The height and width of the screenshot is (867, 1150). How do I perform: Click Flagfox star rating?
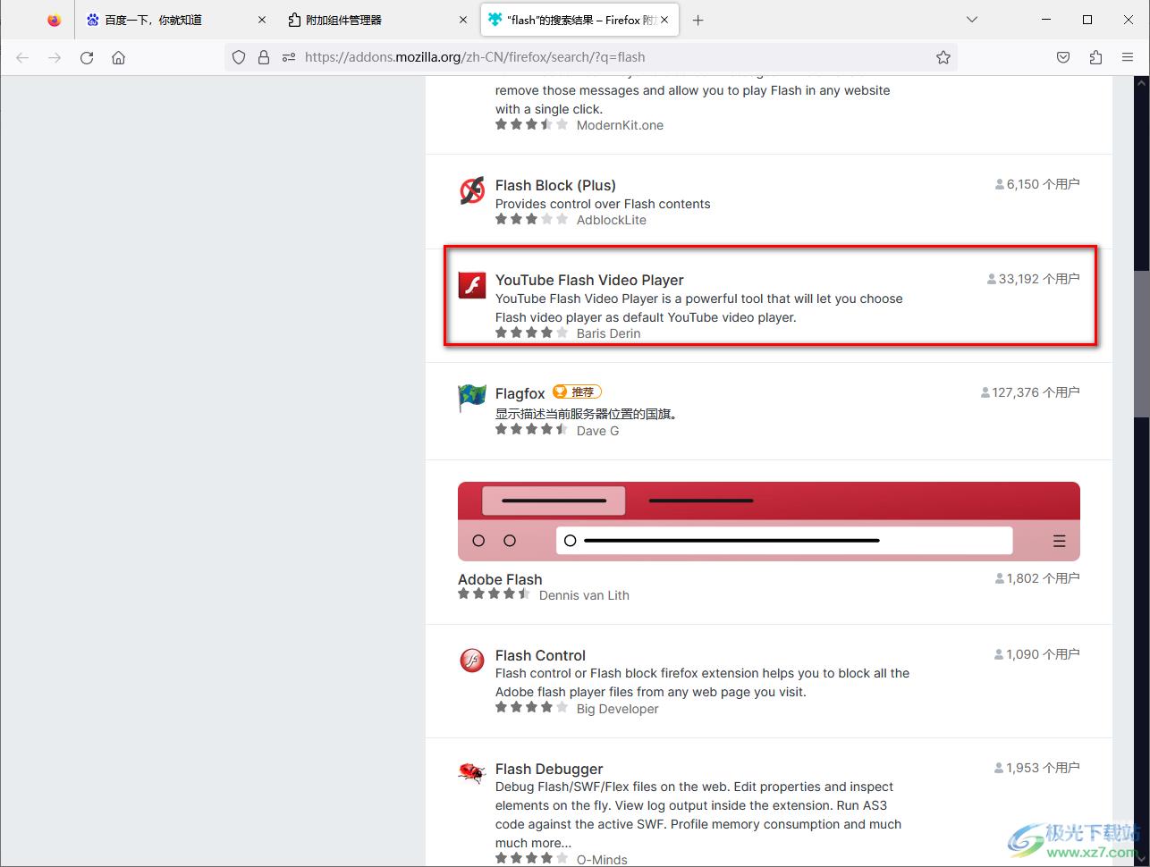[532, 430]
